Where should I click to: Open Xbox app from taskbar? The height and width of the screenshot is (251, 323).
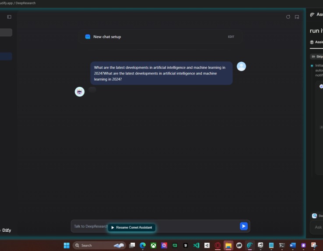click(x=153, y=245)
